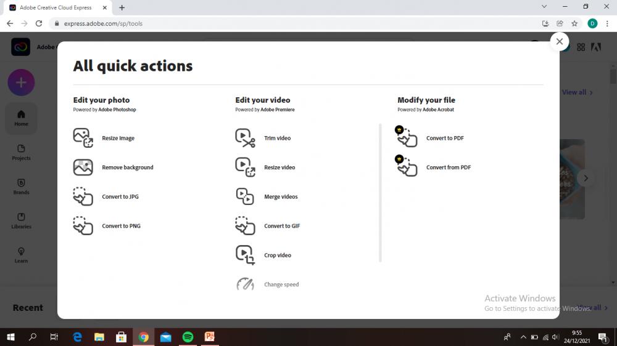Click the share page icon in address bar
This screenshot has width=617, height=346.
click(x=560, y=23)
